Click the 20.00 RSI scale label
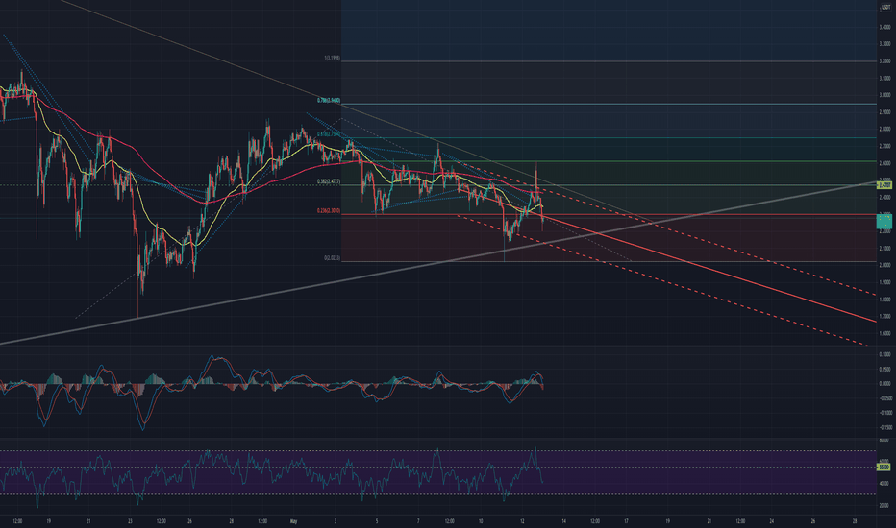 (884, 506)
